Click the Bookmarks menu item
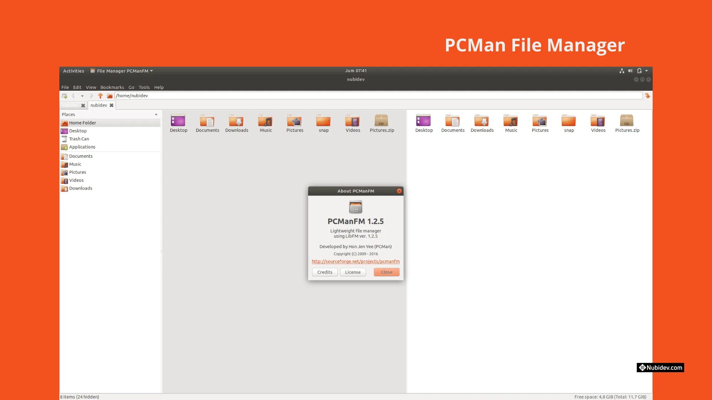 pos(112,87)
